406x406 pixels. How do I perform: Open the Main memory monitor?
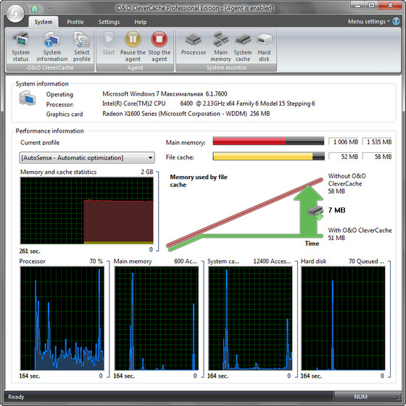tap(220, 46)
